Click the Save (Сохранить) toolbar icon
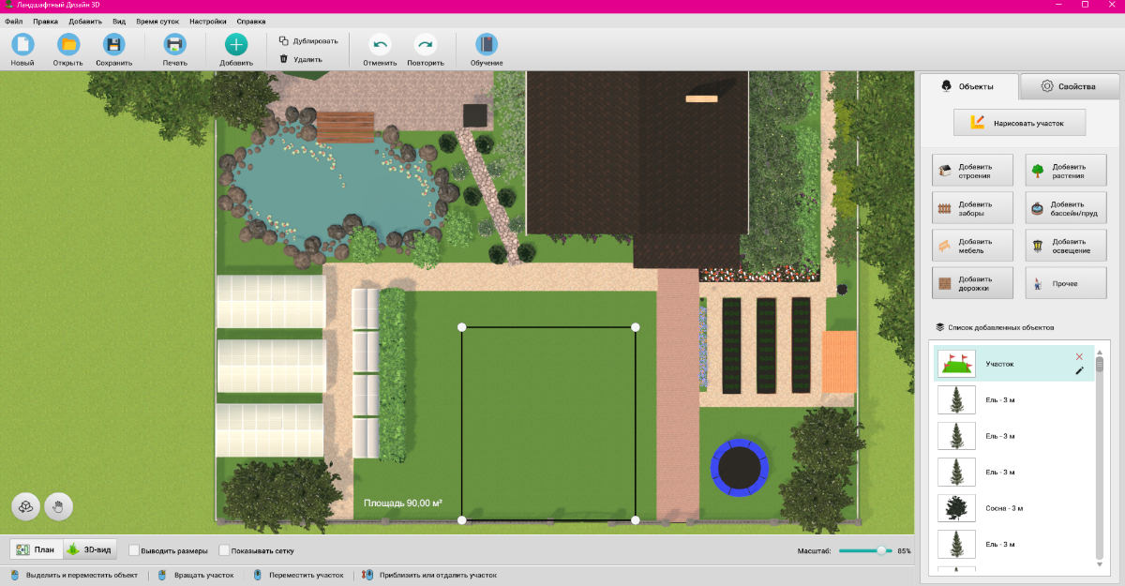1125x586 pixels. (x=113, y=44)
